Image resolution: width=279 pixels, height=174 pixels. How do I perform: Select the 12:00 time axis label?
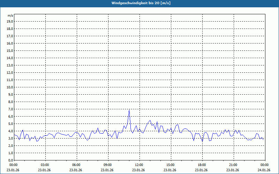(139, 165)
